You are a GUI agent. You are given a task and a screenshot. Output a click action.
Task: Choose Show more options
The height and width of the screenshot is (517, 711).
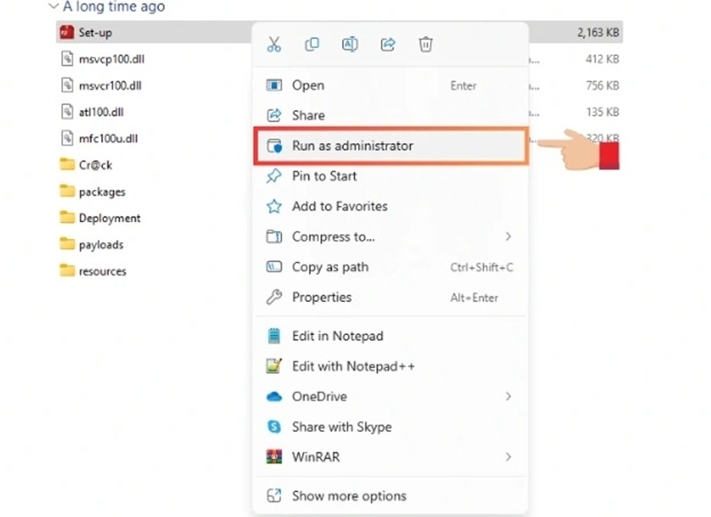[347, 496]
